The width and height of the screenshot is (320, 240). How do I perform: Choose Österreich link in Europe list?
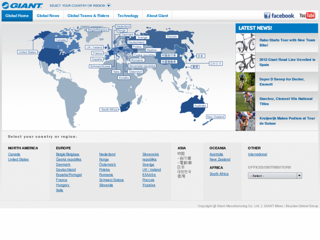pos(107,164)
